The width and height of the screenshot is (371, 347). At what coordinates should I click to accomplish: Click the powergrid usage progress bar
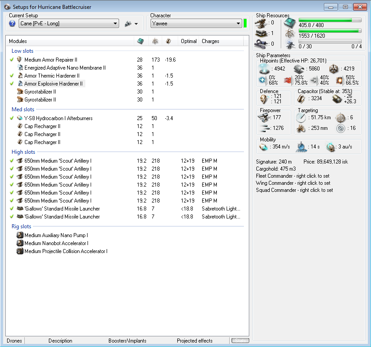coord(330,31)
